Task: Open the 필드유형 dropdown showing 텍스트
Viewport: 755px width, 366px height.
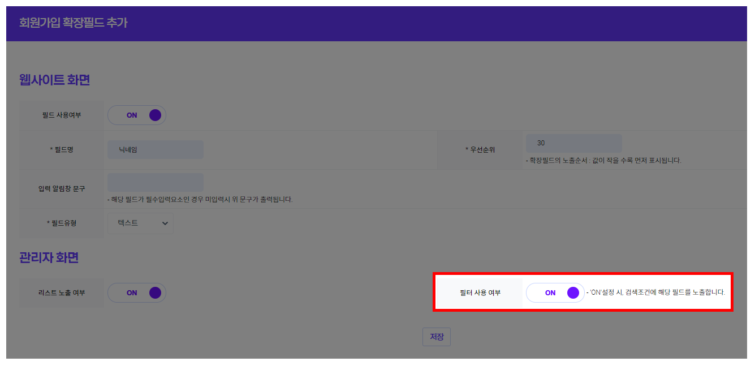Action: click(x=140, y=223)
